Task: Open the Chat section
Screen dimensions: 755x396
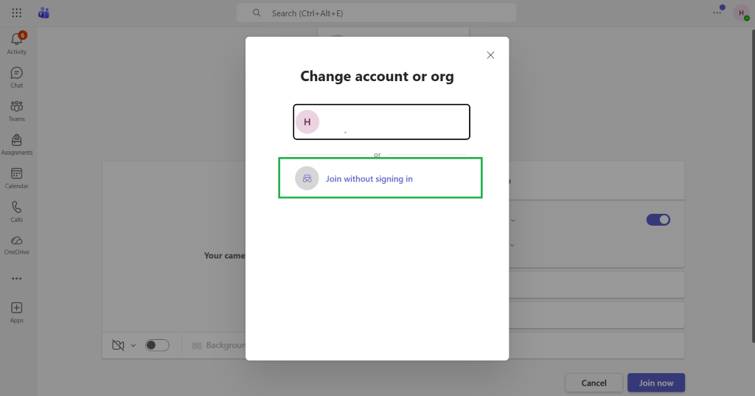Action: click(16, 77)
